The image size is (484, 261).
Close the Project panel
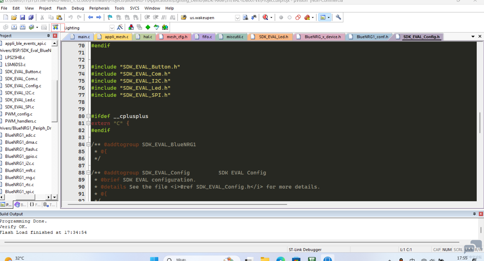[55, 36]
